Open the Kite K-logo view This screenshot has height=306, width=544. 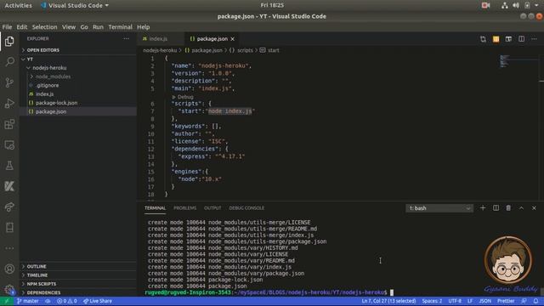click(9, 186)
